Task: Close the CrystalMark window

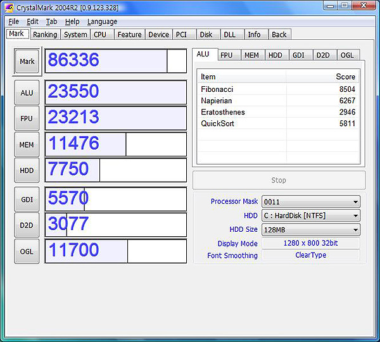Action: 363,6
